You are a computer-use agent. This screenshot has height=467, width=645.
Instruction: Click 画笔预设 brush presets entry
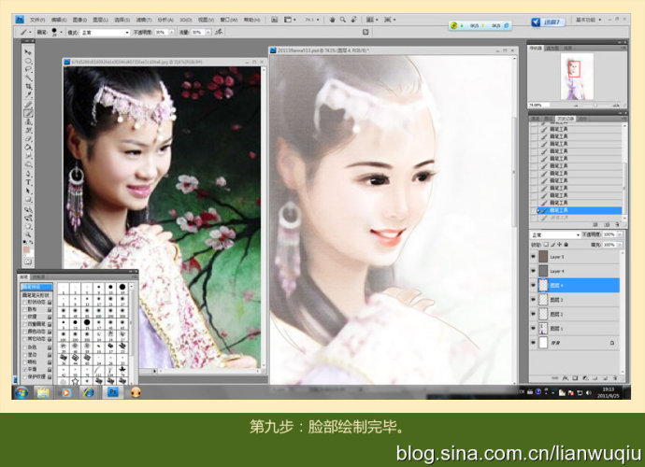(x=36, y=287)
